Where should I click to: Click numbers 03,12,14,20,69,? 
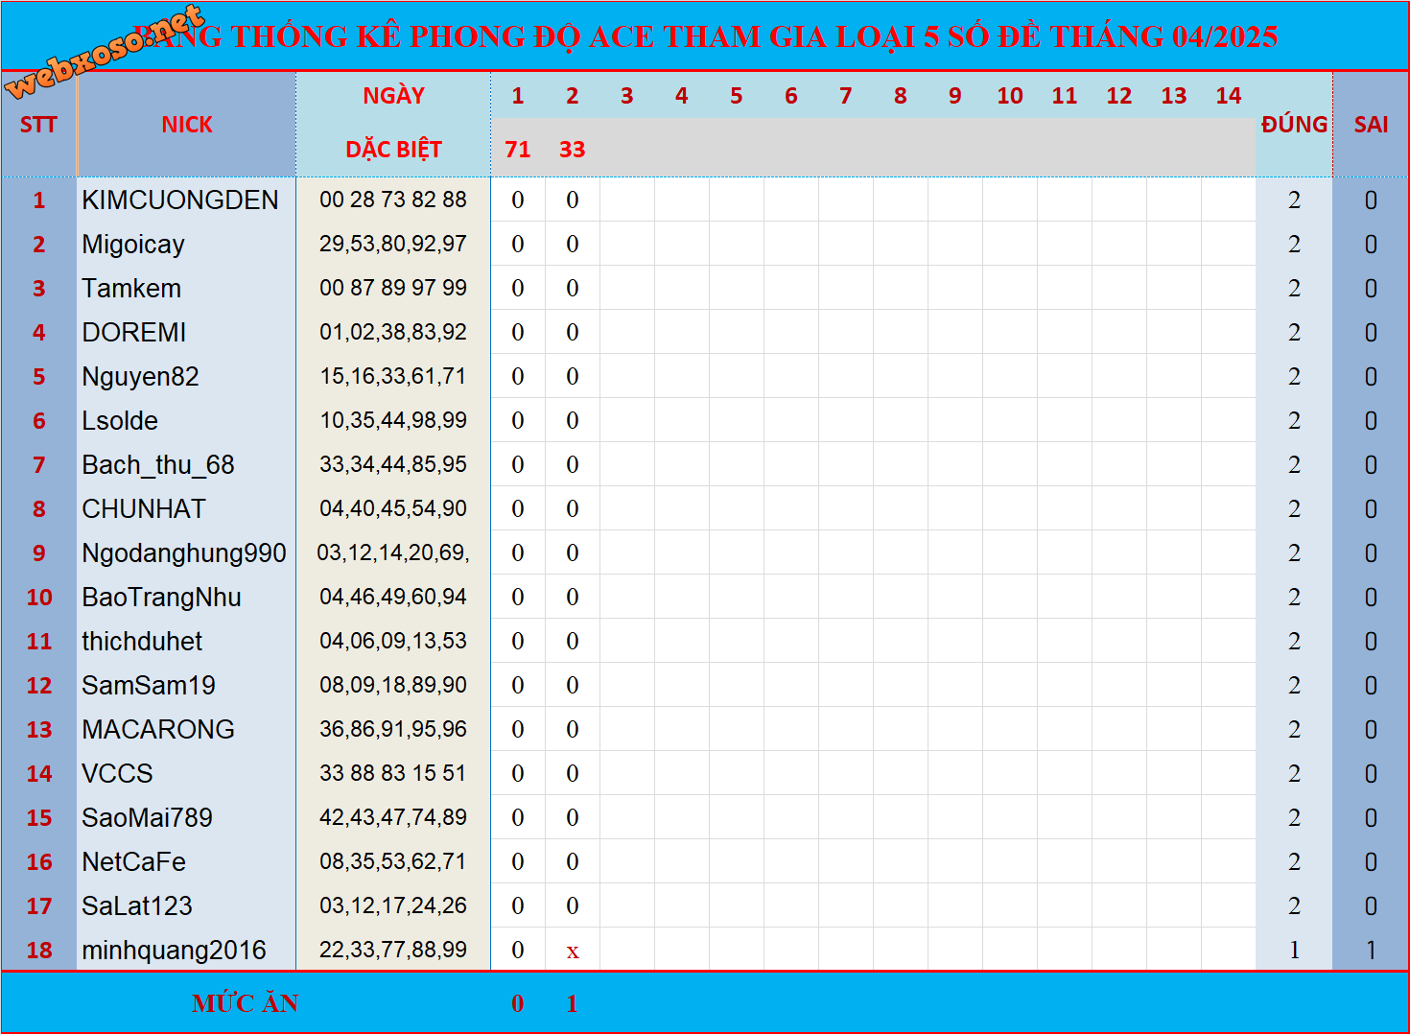(393, 552)
